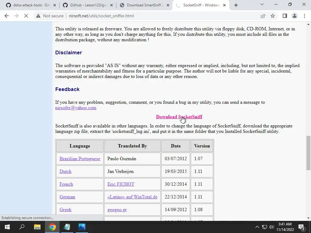Click the address bar URL

[x=101, y=16]
